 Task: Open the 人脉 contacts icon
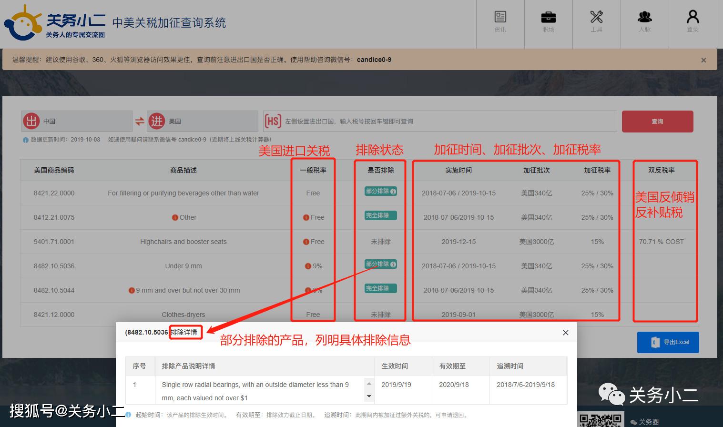click(x=645, y=22)
